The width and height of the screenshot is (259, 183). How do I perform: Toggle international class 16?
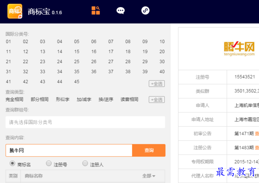point(94,52)
